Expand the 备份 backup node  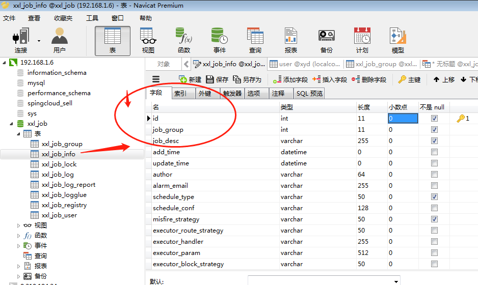click(18, 276)
